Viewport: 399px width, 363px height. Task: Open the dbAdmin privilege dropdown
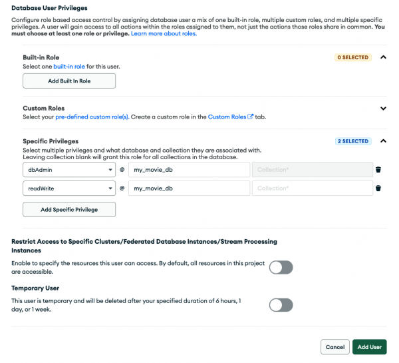(x=69, y=170)
